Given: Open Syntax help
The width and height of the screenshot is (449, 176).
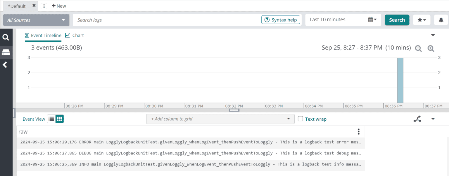Looking at the screenshot, I should pyautogui.click(x=281, y=20).
